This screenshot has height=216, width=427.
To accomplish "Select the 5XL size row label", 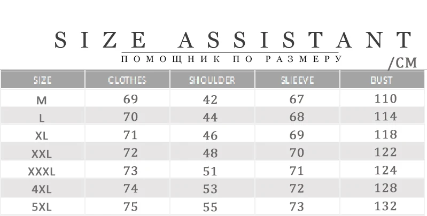I will click(41, 207).
